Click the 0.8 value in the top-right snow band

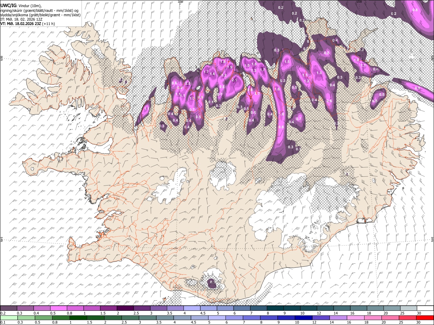click(415, 10)
